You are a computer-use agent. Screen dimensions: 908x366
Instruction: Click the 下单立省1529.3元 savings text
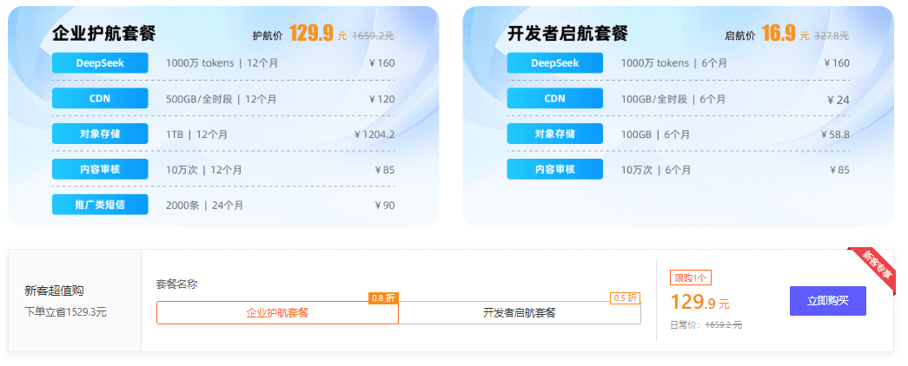65,312
